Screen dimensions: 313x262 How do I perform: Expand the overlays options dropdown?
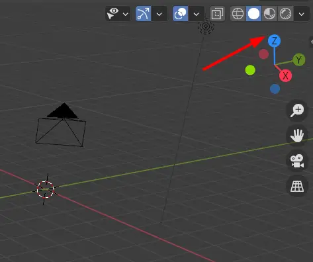click(196, 14)
